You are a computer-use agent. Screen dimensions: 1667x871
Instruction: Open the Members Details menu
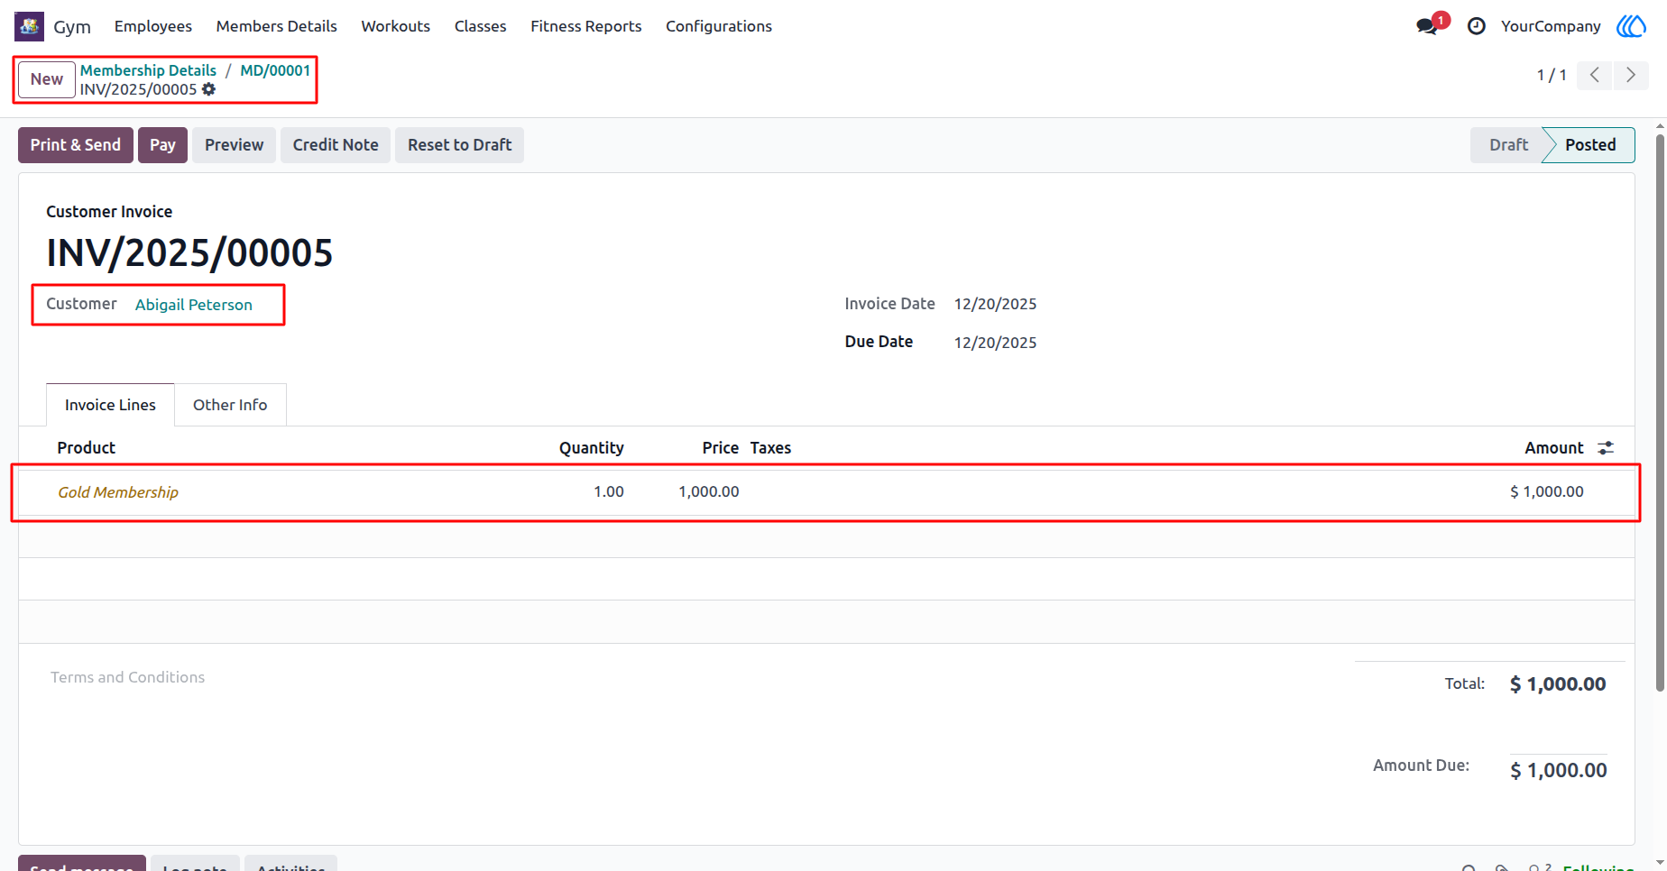[x=277, y=26]
